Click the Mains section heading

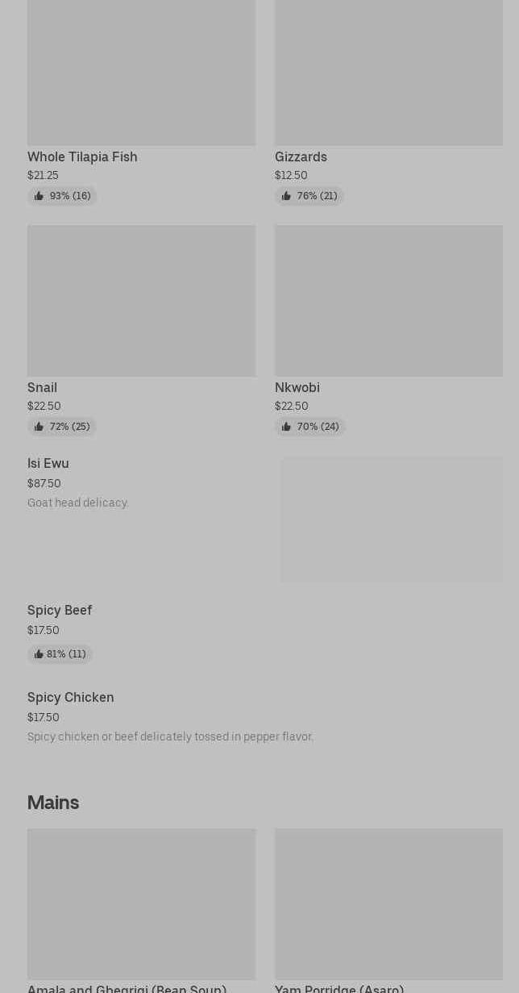(x=53, y=802)
